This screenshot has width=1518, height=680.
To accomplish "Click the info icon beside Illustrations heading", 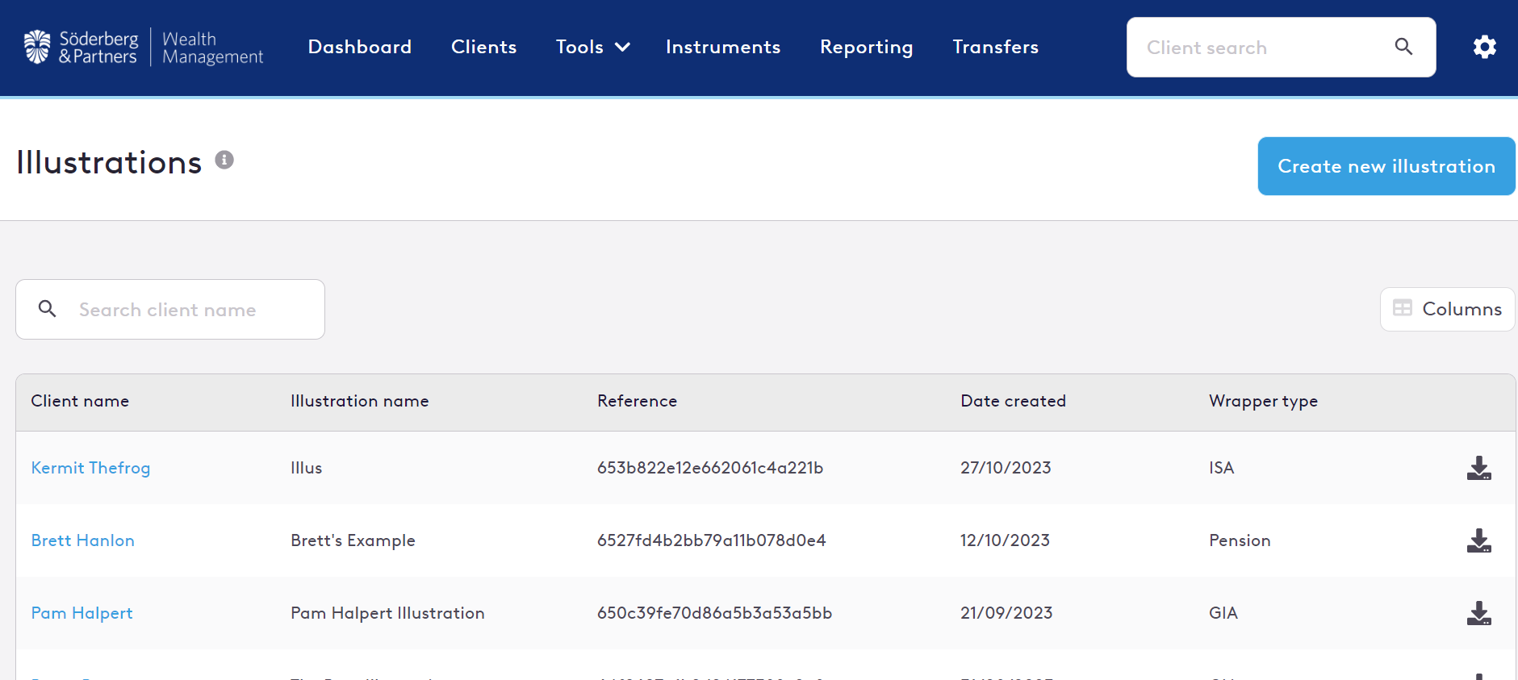I will [224, 161].
